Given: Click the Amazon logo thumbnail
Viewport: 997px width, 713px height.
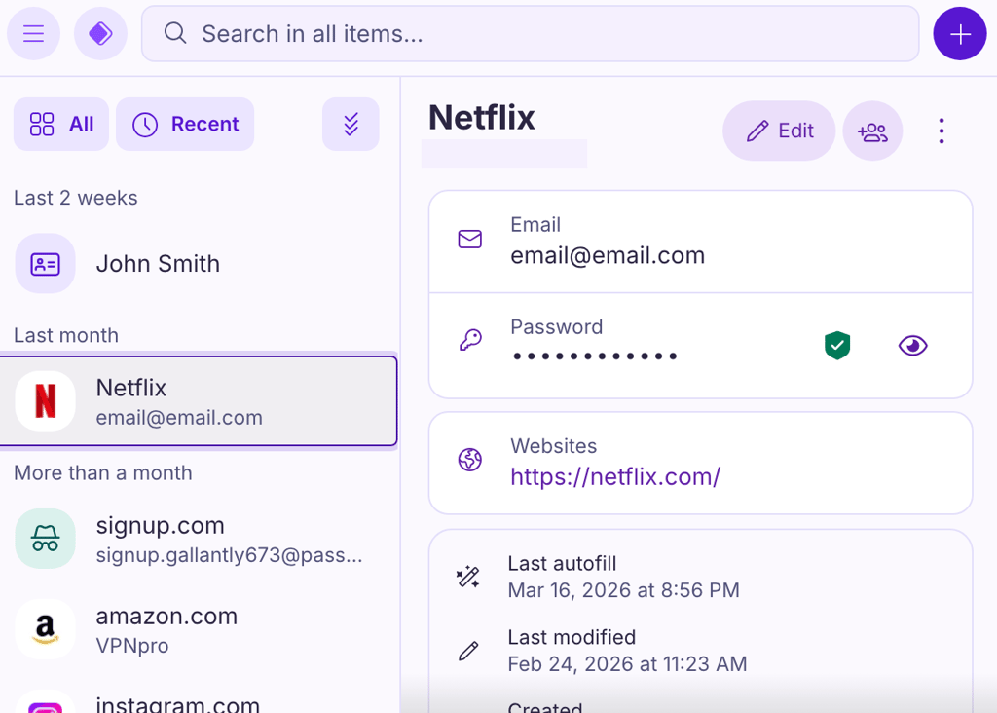Looking at the screenshot, I should tap(45, 629).
